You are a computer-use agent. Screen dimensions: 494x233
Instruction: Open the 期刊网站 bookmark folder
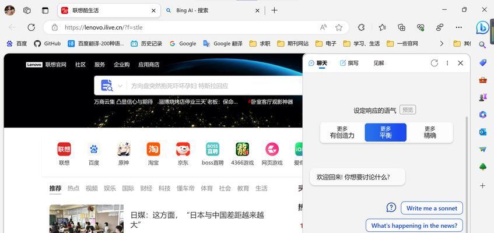coord(293,44)
